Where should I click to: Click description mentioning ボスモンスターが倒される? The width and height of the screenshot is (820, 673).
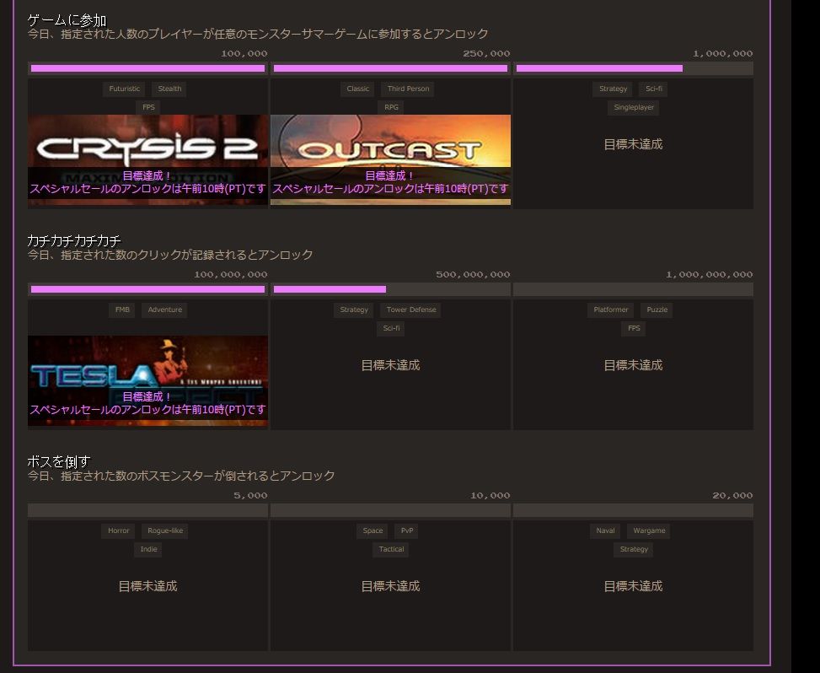[x=181, y=476]
